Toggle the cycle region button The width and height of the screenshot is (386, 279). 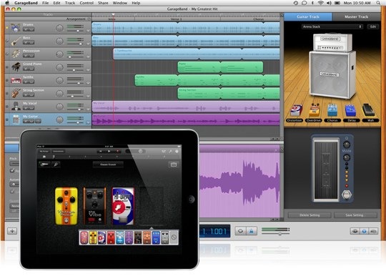click(240, 231)
